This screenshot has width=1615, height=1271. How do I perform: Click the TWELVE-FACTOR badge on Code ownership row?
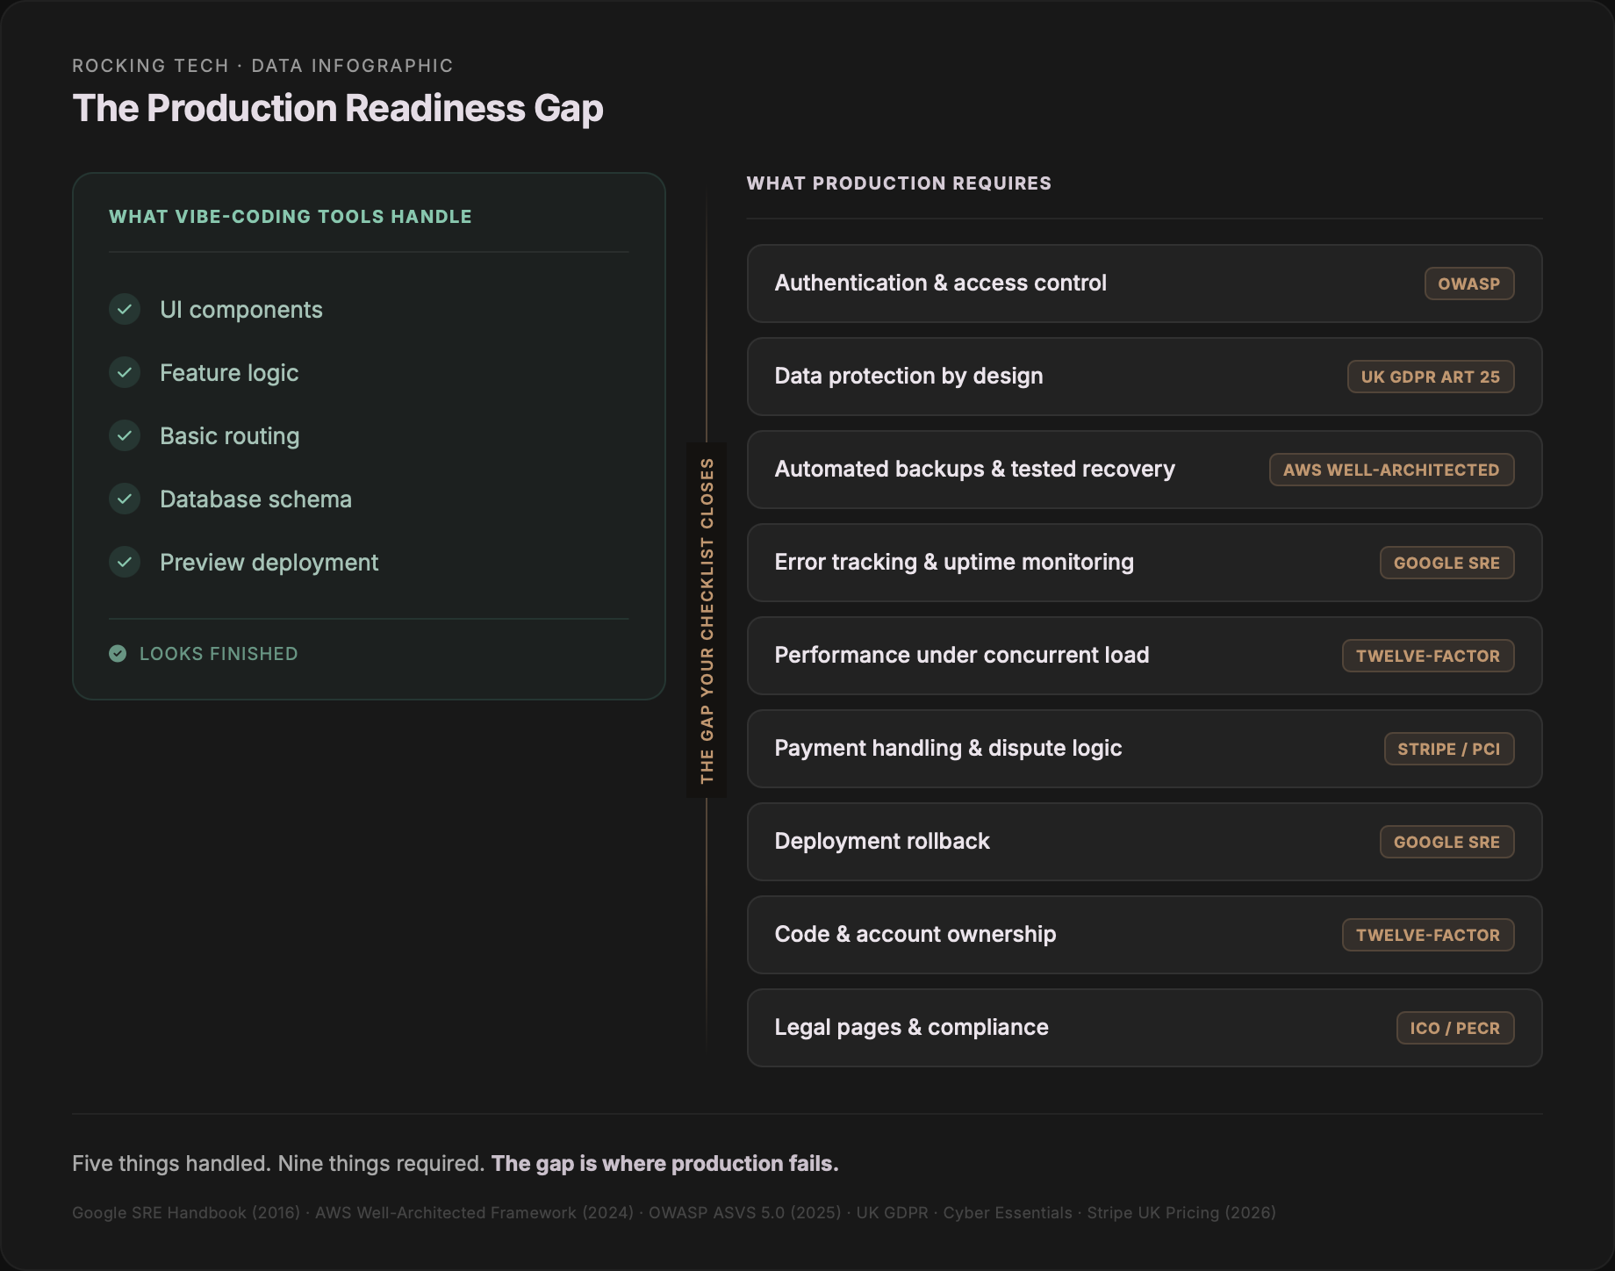tap(1427, 935)
